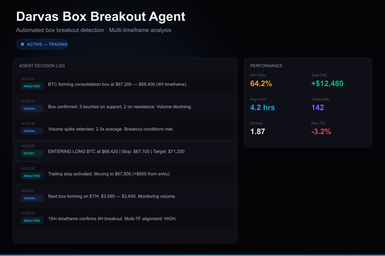Expand the ETH box monitoring log entry
The image size is (385, 256).
(x=125, y=196)
